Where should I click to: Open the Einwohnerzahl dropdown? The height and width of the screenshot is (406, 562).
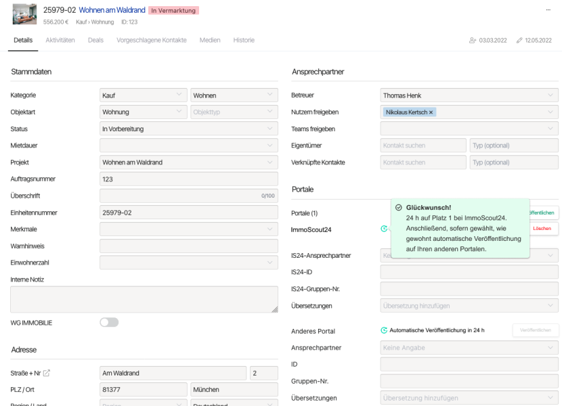click(x=188, y=263)
